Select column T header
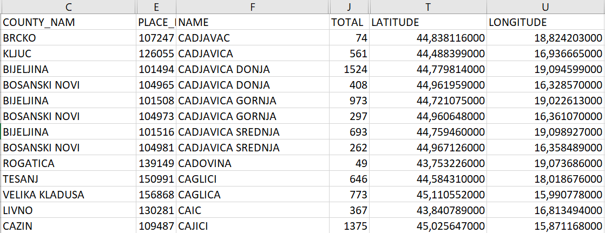Screen dimensions: 605x233 (428, 7)
